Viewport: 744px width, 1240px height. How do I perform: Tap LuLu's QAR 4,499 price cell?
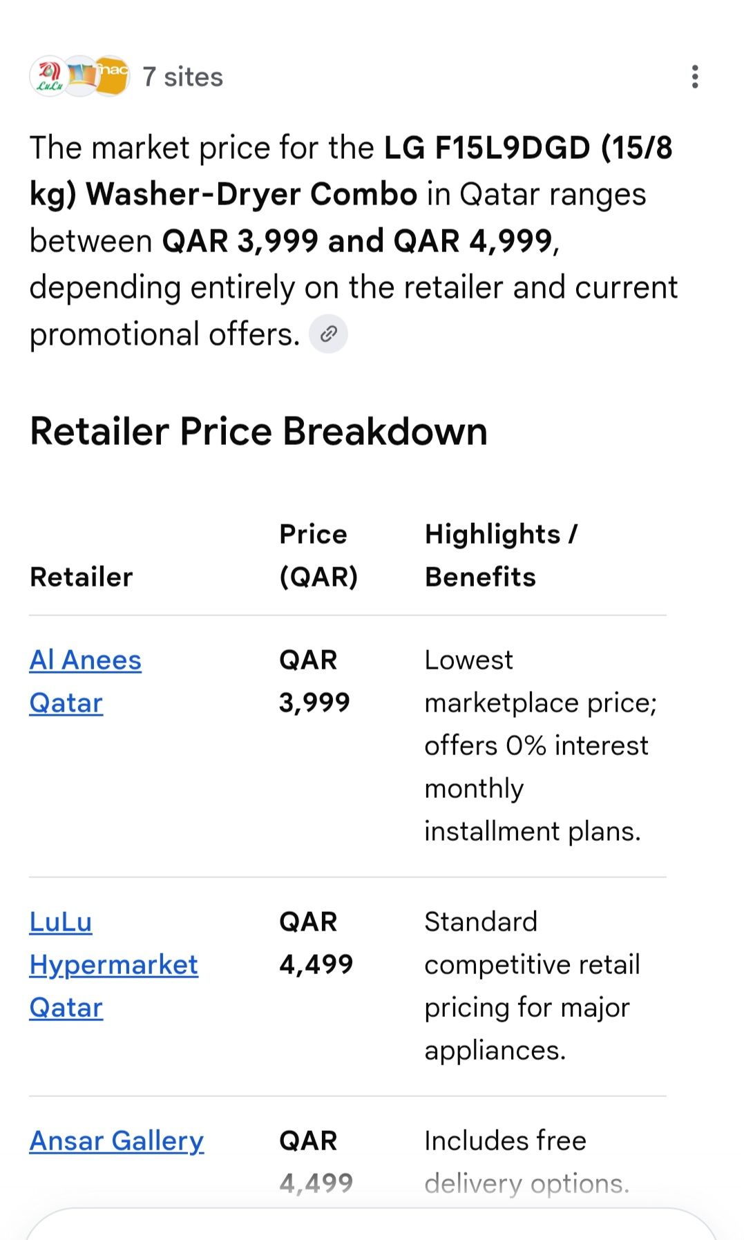click(316, 943)
